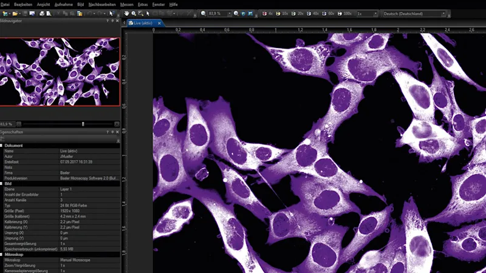Screen dimensions: 486x273
Task: Click the paste clipboard icon
Action: tap(80, 13)
